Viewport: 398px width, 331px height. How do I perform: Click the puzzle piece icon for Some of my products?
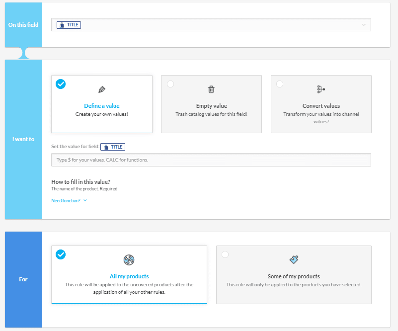click(x=294, y=259)
